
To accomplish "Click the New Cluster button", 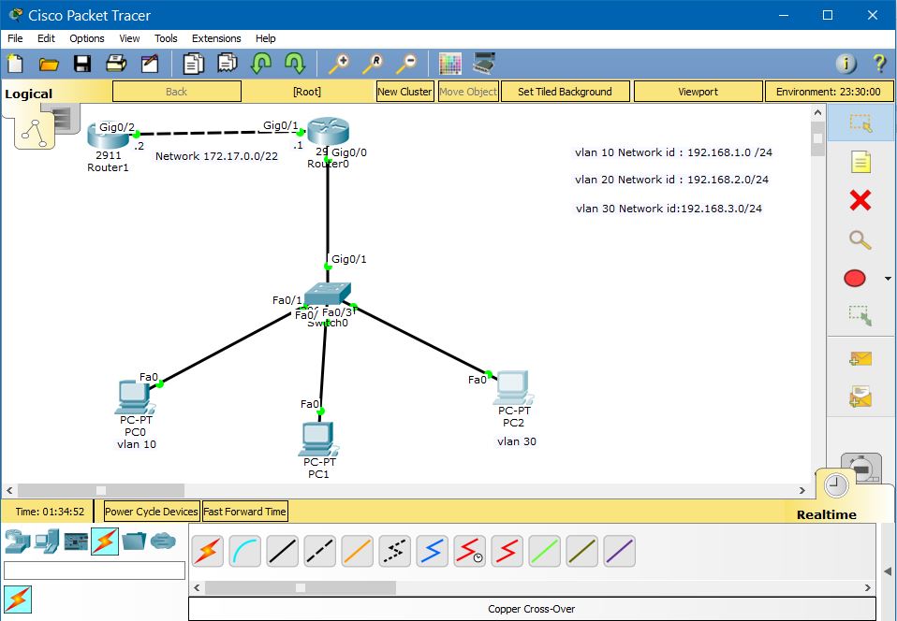I will pos(404,92).
